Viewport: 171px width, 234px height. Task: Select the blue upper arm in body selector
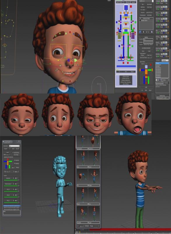click(121, 18)
